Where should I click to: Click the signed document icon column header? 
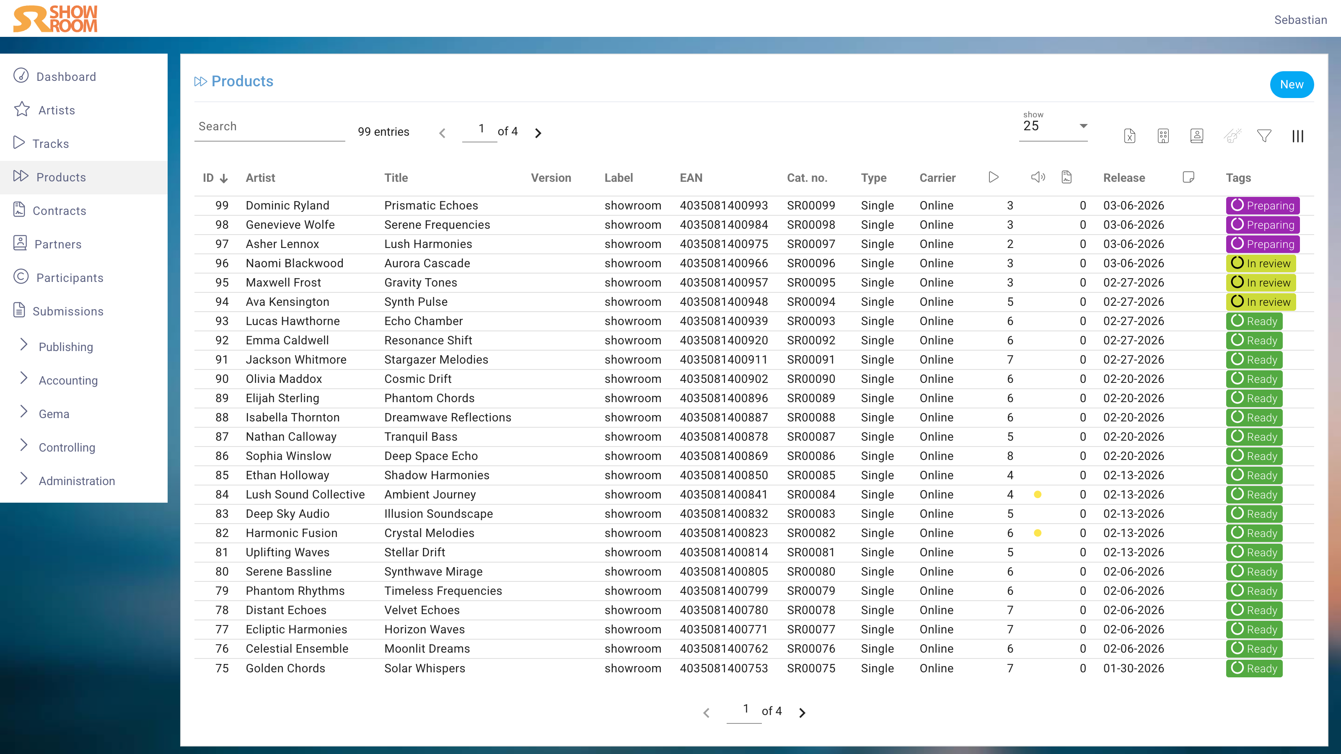(1066, 178)
